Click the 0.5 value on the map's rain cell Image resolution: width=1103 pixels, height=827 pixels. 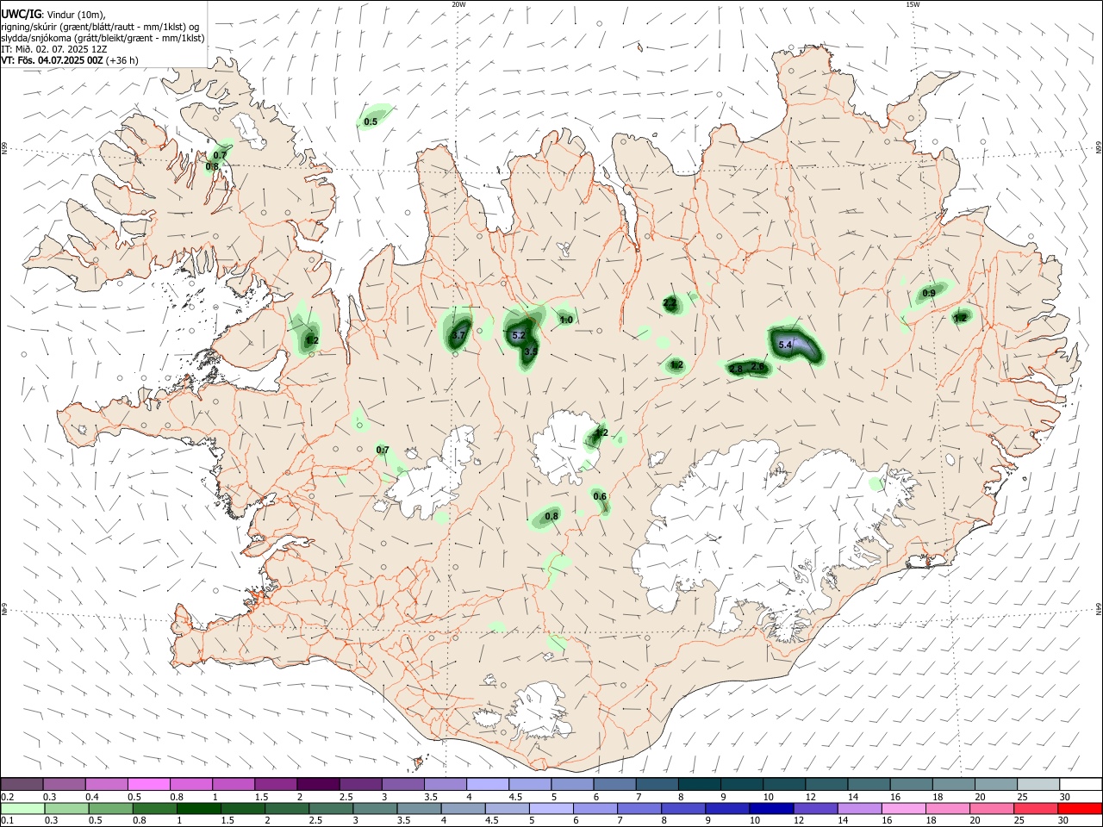371,121
